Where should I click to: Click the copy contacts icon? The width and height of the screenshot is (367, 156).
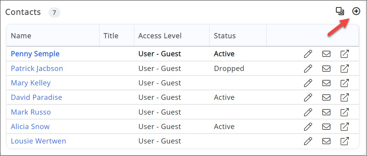pyautogui.click(x=340, y=11)
